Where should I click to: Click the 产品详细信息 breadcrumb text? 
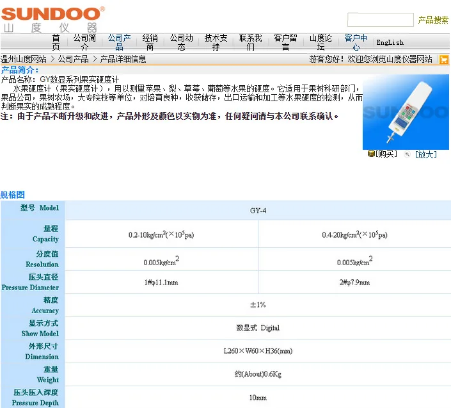[123, 59]
